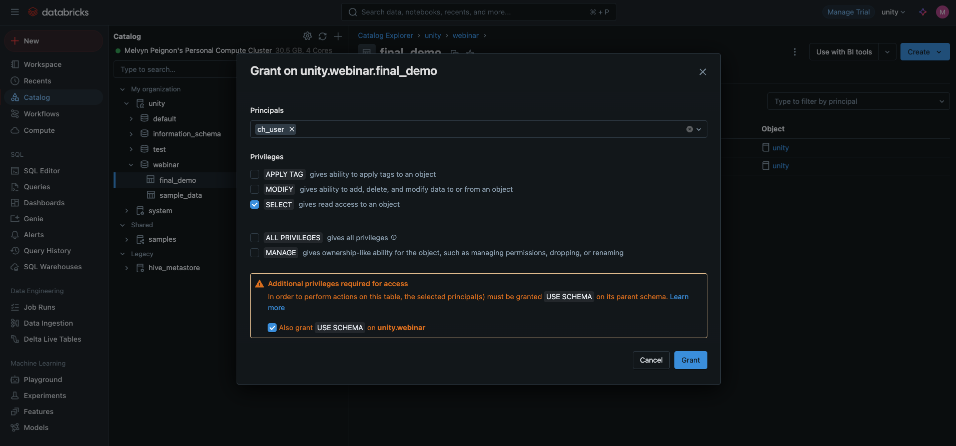
Task: Remove ch_user chip from Principals
Action: click(x=292, y=129)
